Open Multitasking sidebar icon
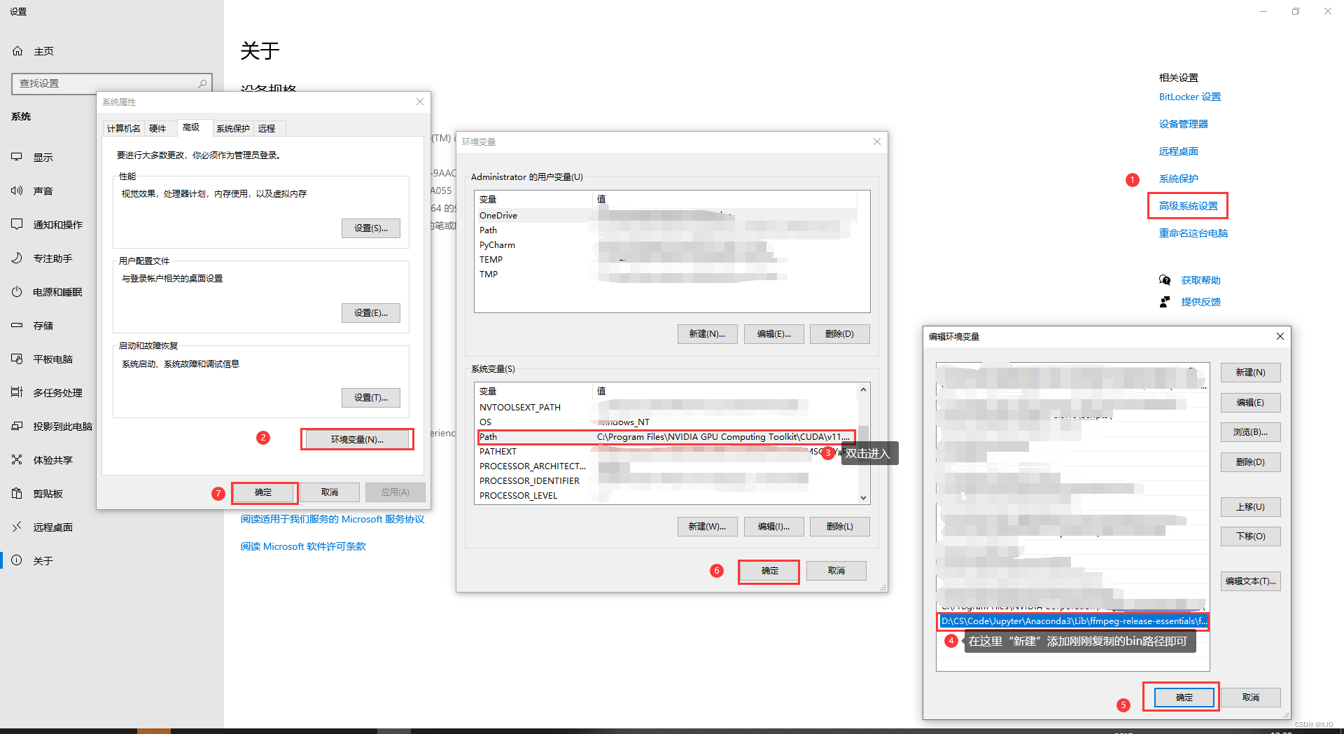Image resolution: width=1344 pixels, height=734 pixels. [x=17, y=393]
